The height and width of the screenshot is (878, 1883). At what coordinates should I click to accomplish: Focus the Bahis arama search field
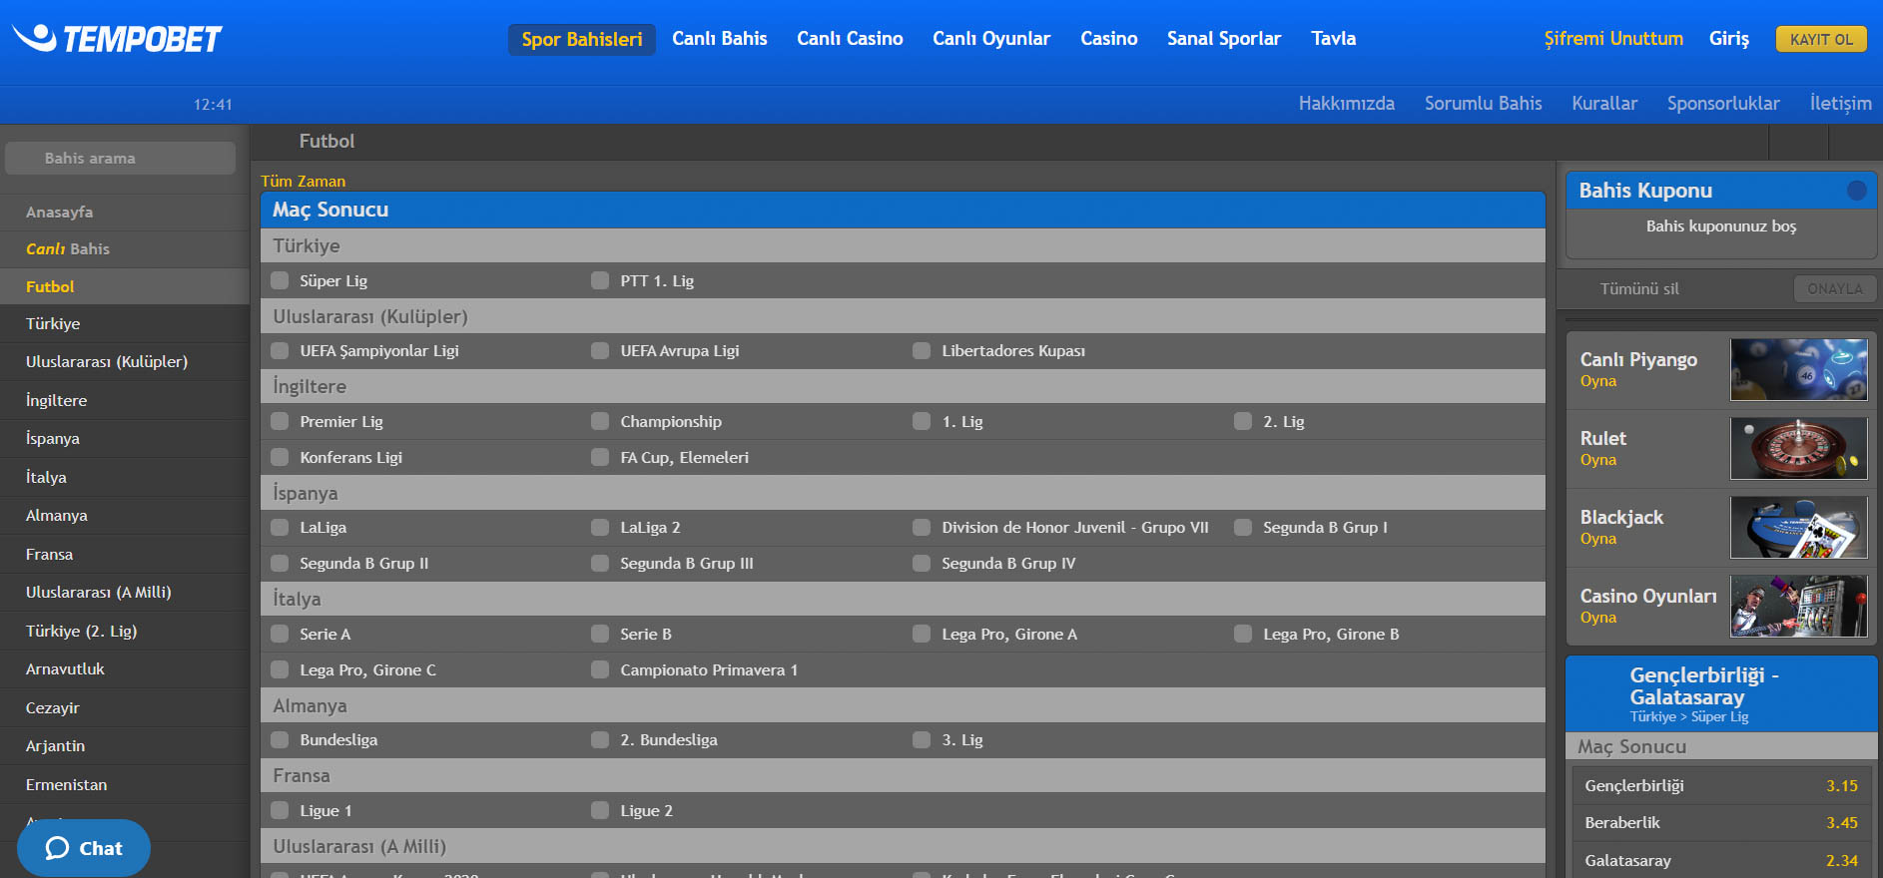(121, 158)
